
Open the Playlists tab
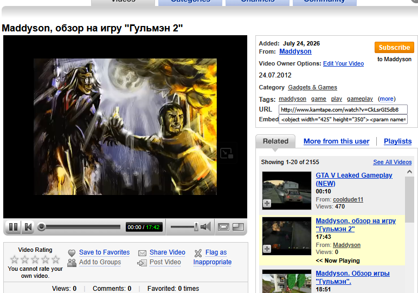398,141
